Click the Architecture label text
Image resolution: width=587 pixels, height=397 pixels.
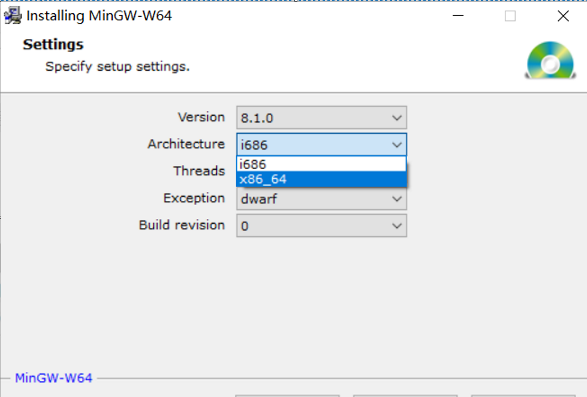186,144
